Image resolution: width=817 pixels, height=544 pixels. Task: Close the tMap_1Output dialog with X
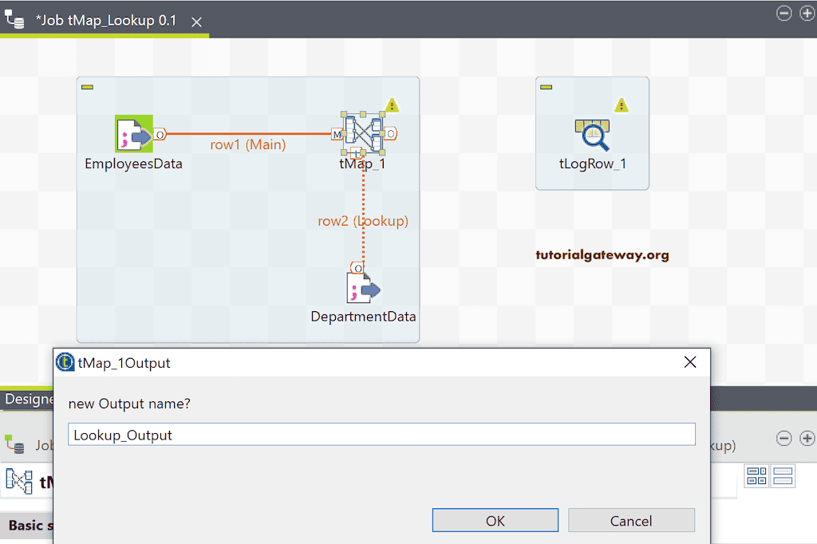[x=690, y=361]
